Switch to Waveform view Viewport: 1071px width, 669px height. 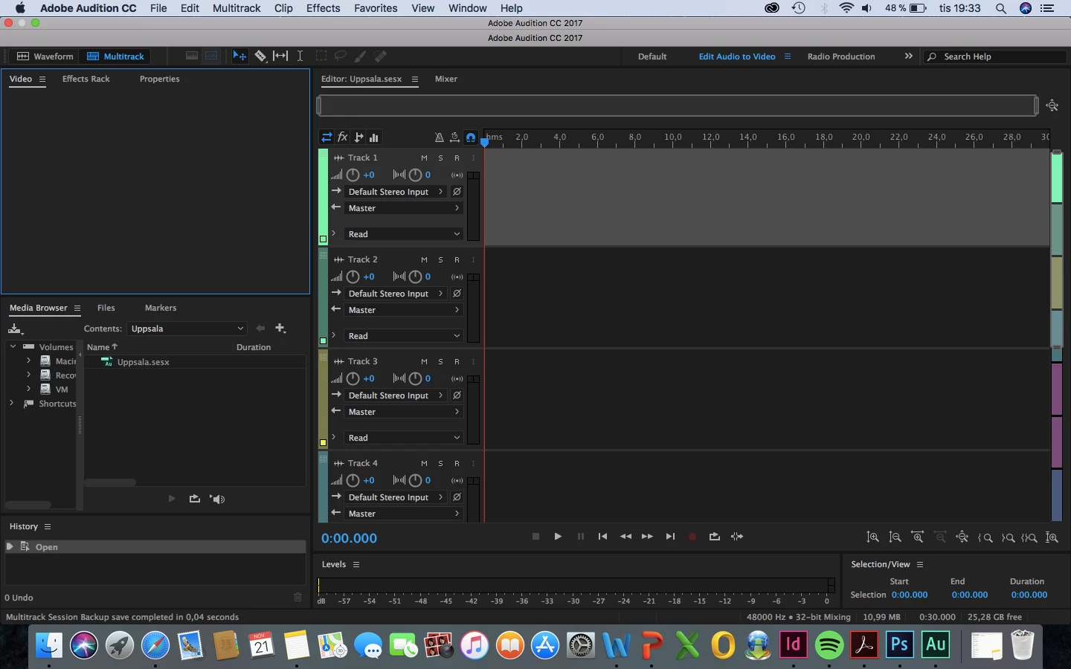45,56
